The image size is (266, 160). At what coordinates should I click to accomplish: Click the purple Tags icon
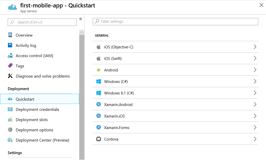pos(10,66)
